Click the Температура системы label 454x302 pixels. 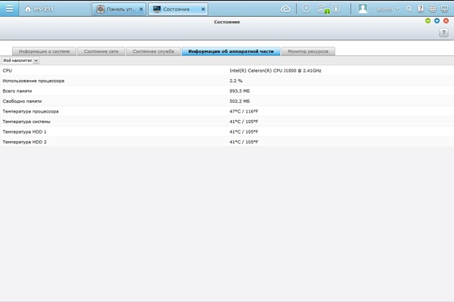pyautogui.click(x=26, y=122)
